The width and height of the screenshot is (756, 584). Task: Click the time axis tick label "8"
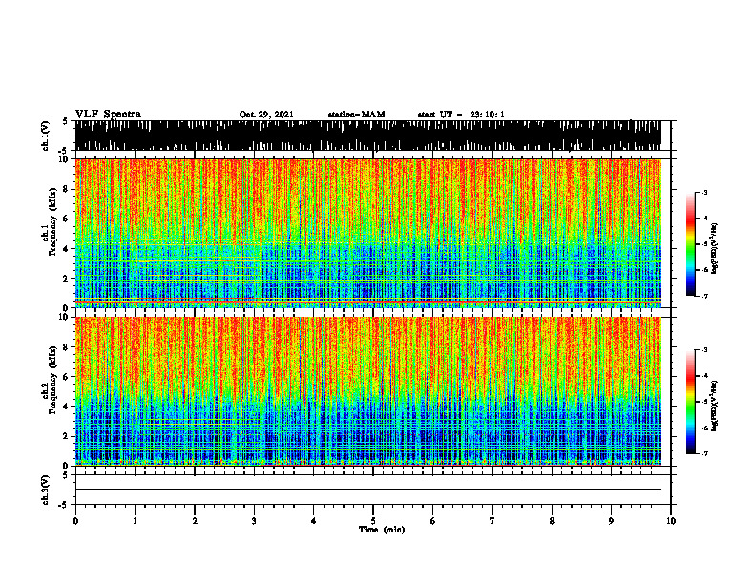[x=552, y=521]
